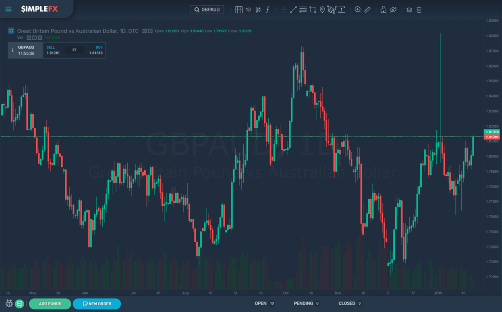Open the Vol indicator settings gear
Screen dimensions: 502x312
coord(35,37)
